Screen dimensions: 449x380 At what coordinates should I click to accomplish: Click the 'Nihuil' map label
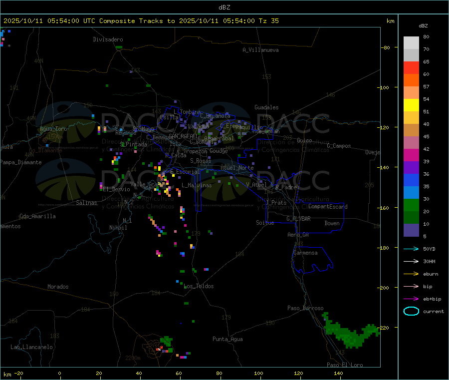pos(118,228)
